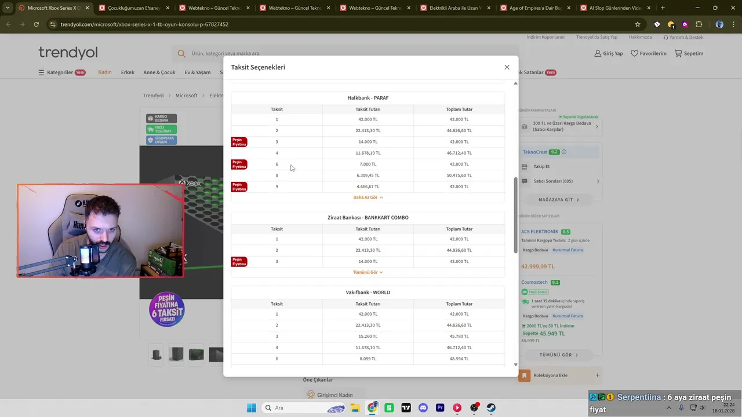Select the Vakıfbank - WORLD heading
Screen dimensions: 742x417
tap(368, 292)
